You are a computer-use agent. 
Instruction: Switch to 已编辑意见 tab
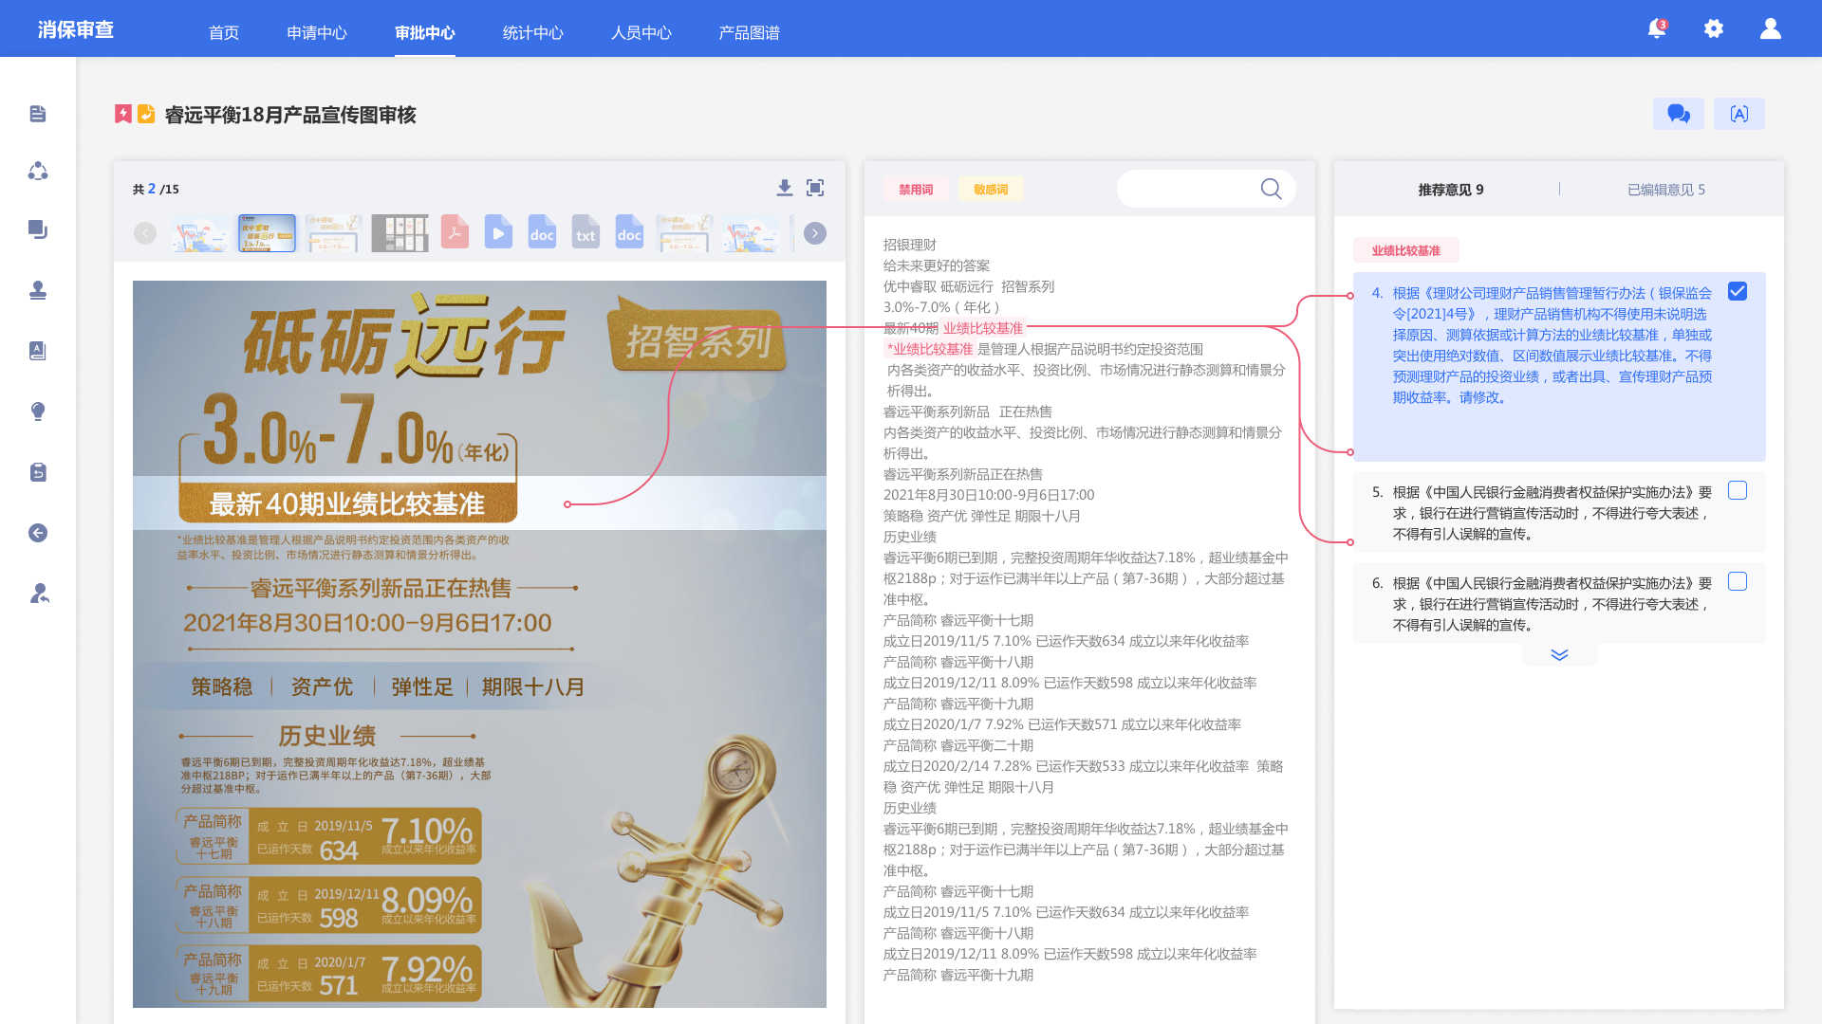click(x=1665, y=190)
